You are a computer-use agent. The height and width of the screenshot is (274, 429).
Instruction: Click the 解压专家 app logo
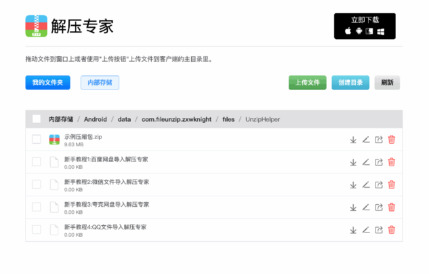click(x=36, y=26)
